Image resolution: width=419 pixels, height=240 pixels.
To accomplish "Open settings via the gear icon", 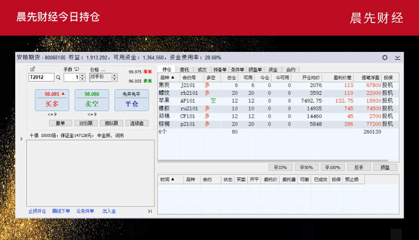I will click(385, 58).
